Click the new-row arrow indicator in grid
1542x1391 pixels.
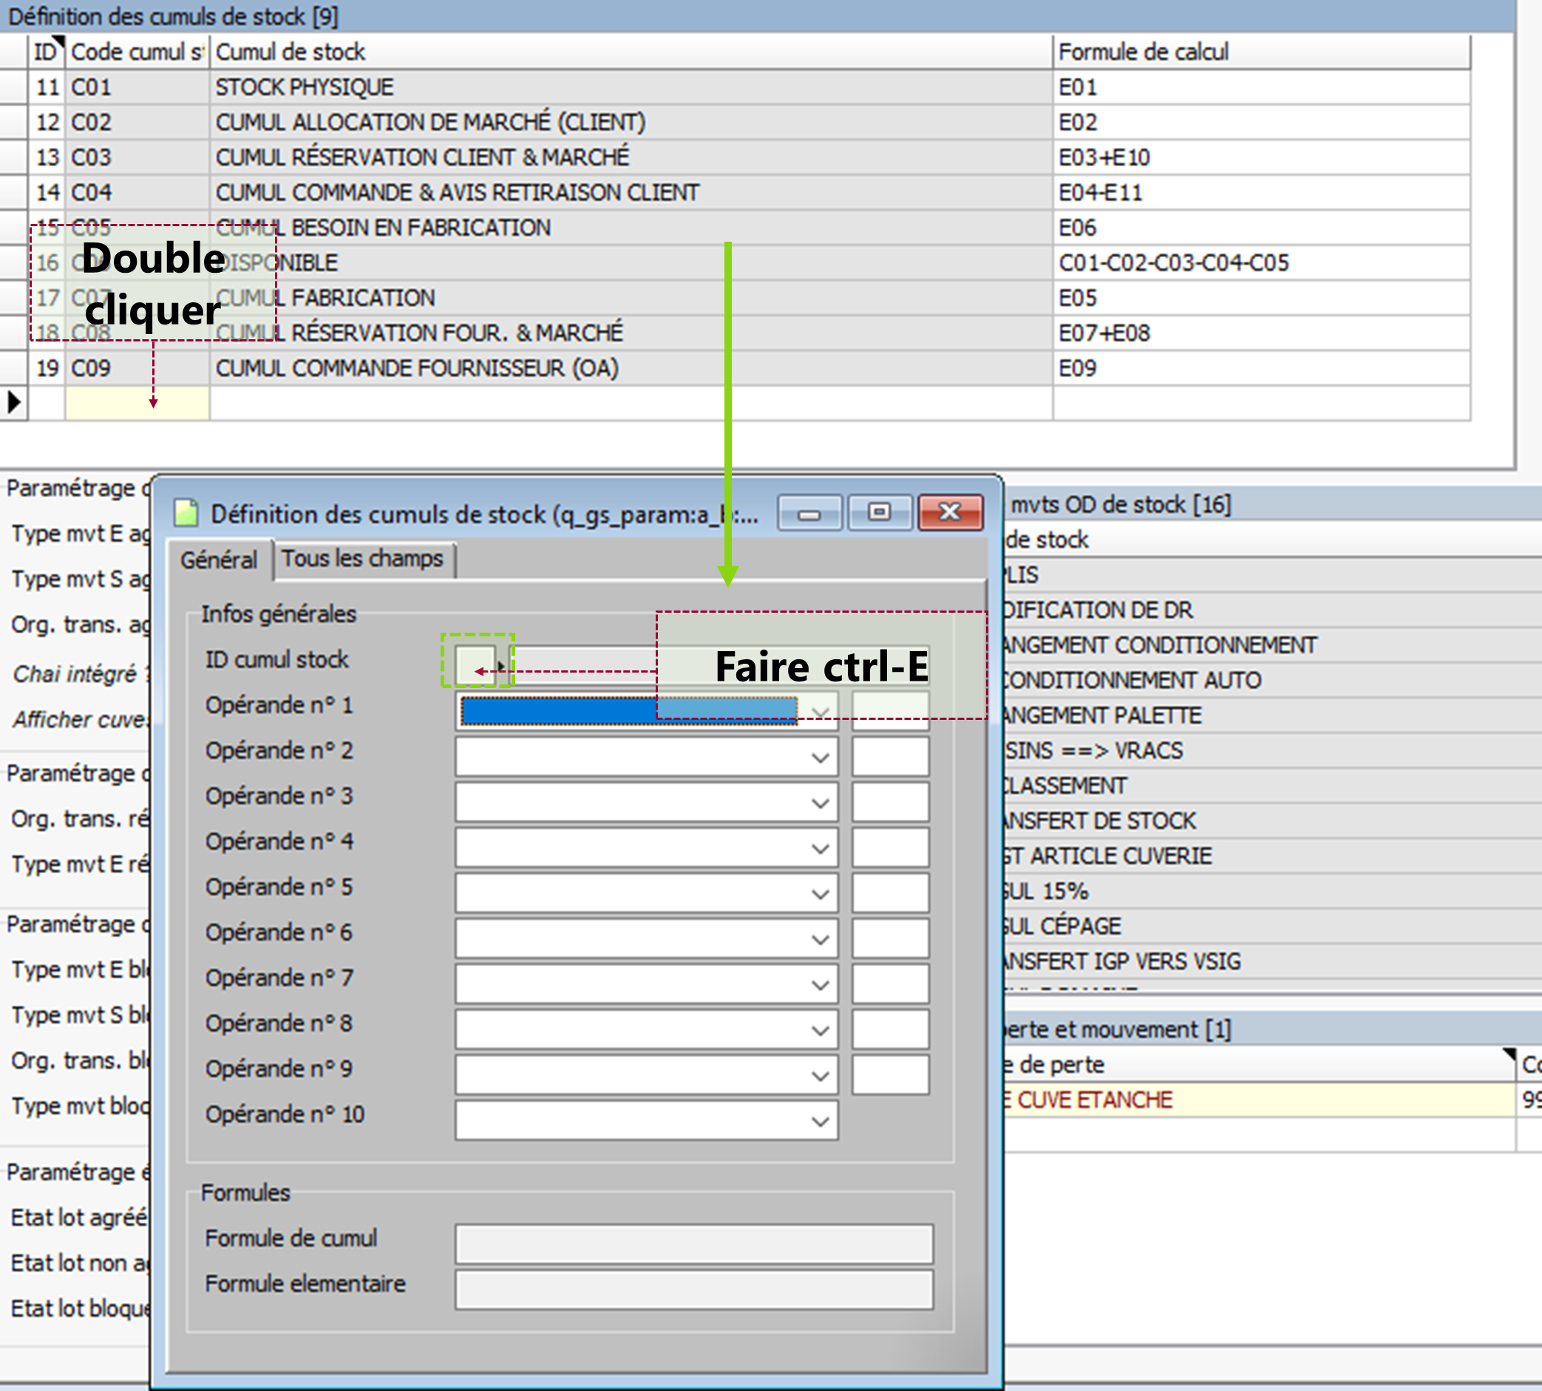click(14, 402)
